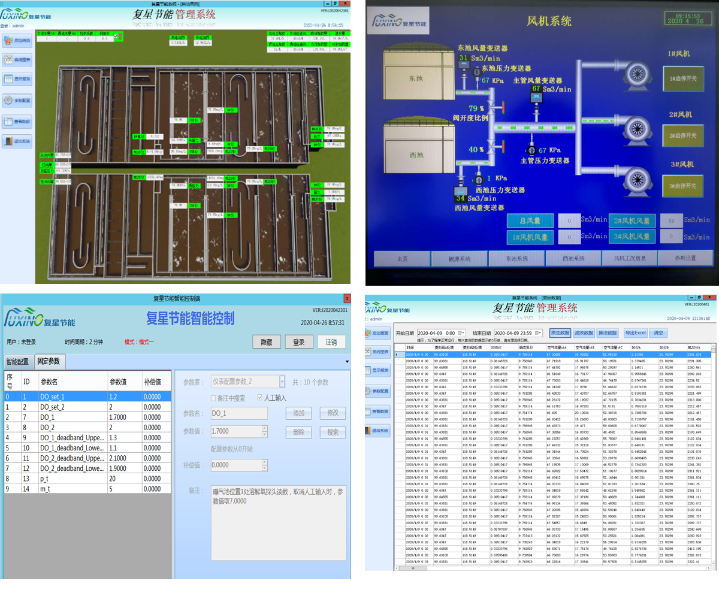Screen dimensions: 719x599
Task: Show 滤波数据 in the data window
Action: [x=584, y=332]
